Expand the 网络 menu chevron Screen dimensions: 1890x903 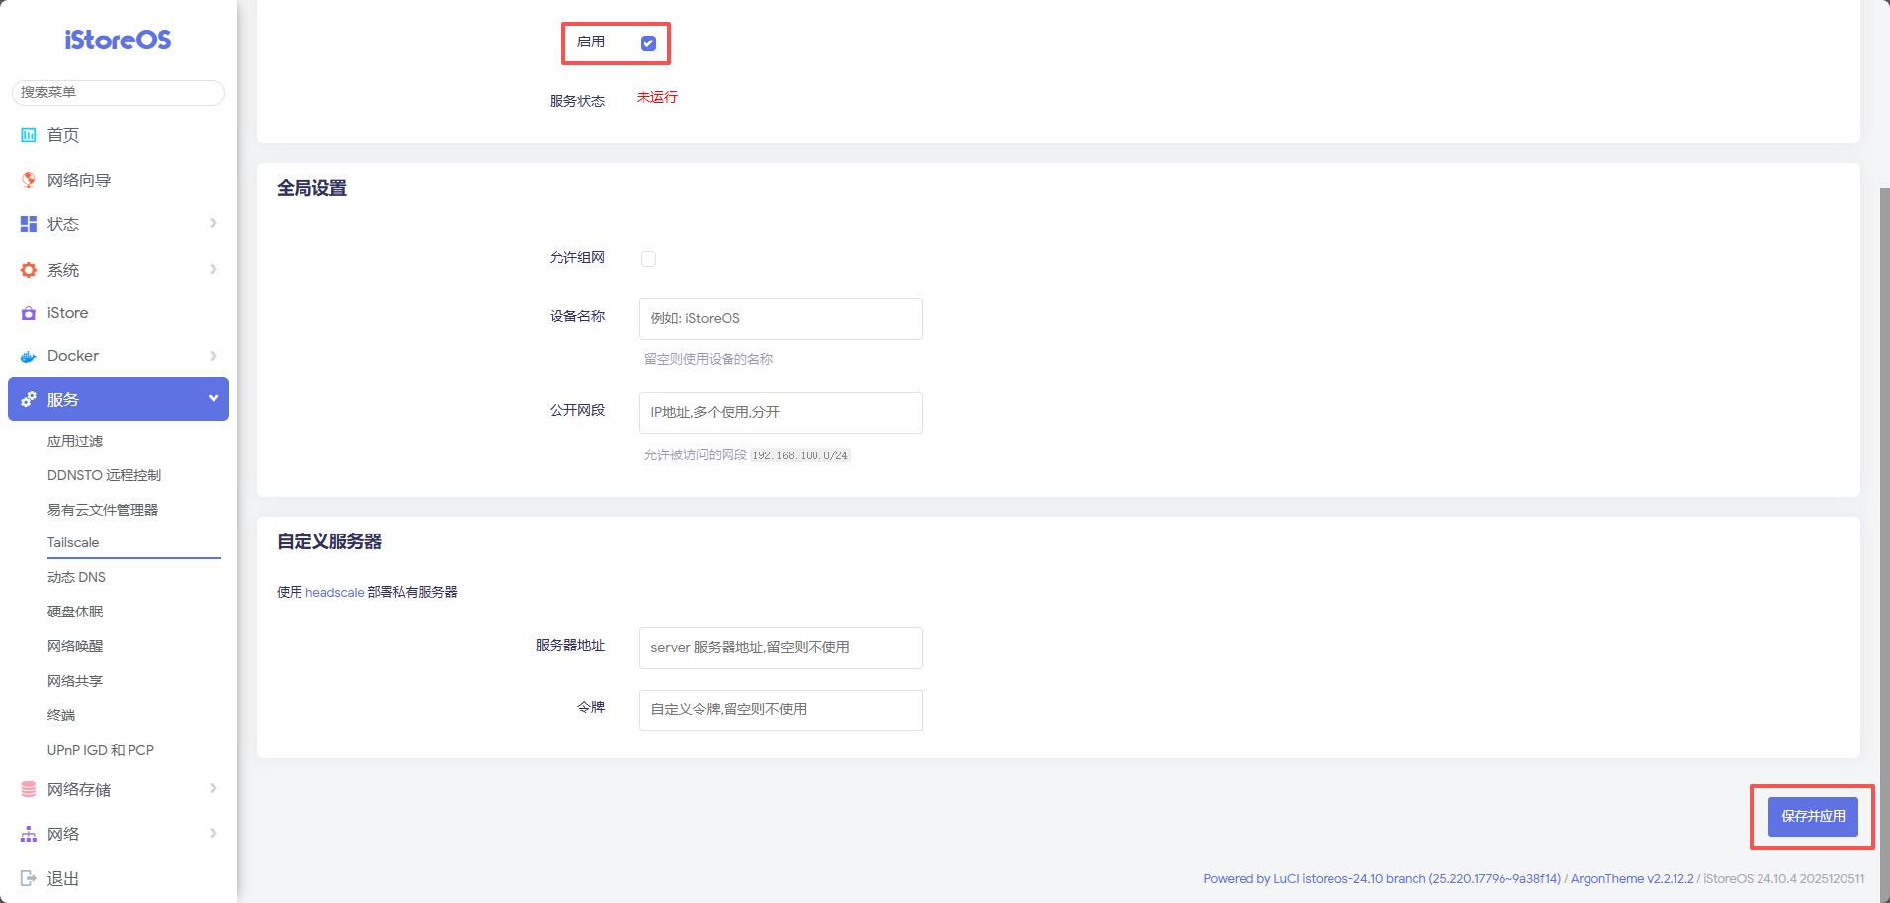tap(213, 833)
